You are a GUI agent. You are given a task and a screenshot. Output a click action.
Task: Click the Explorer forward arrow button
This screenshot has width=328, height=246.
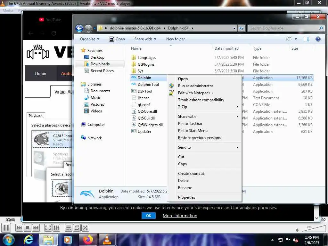pos(88,28)
